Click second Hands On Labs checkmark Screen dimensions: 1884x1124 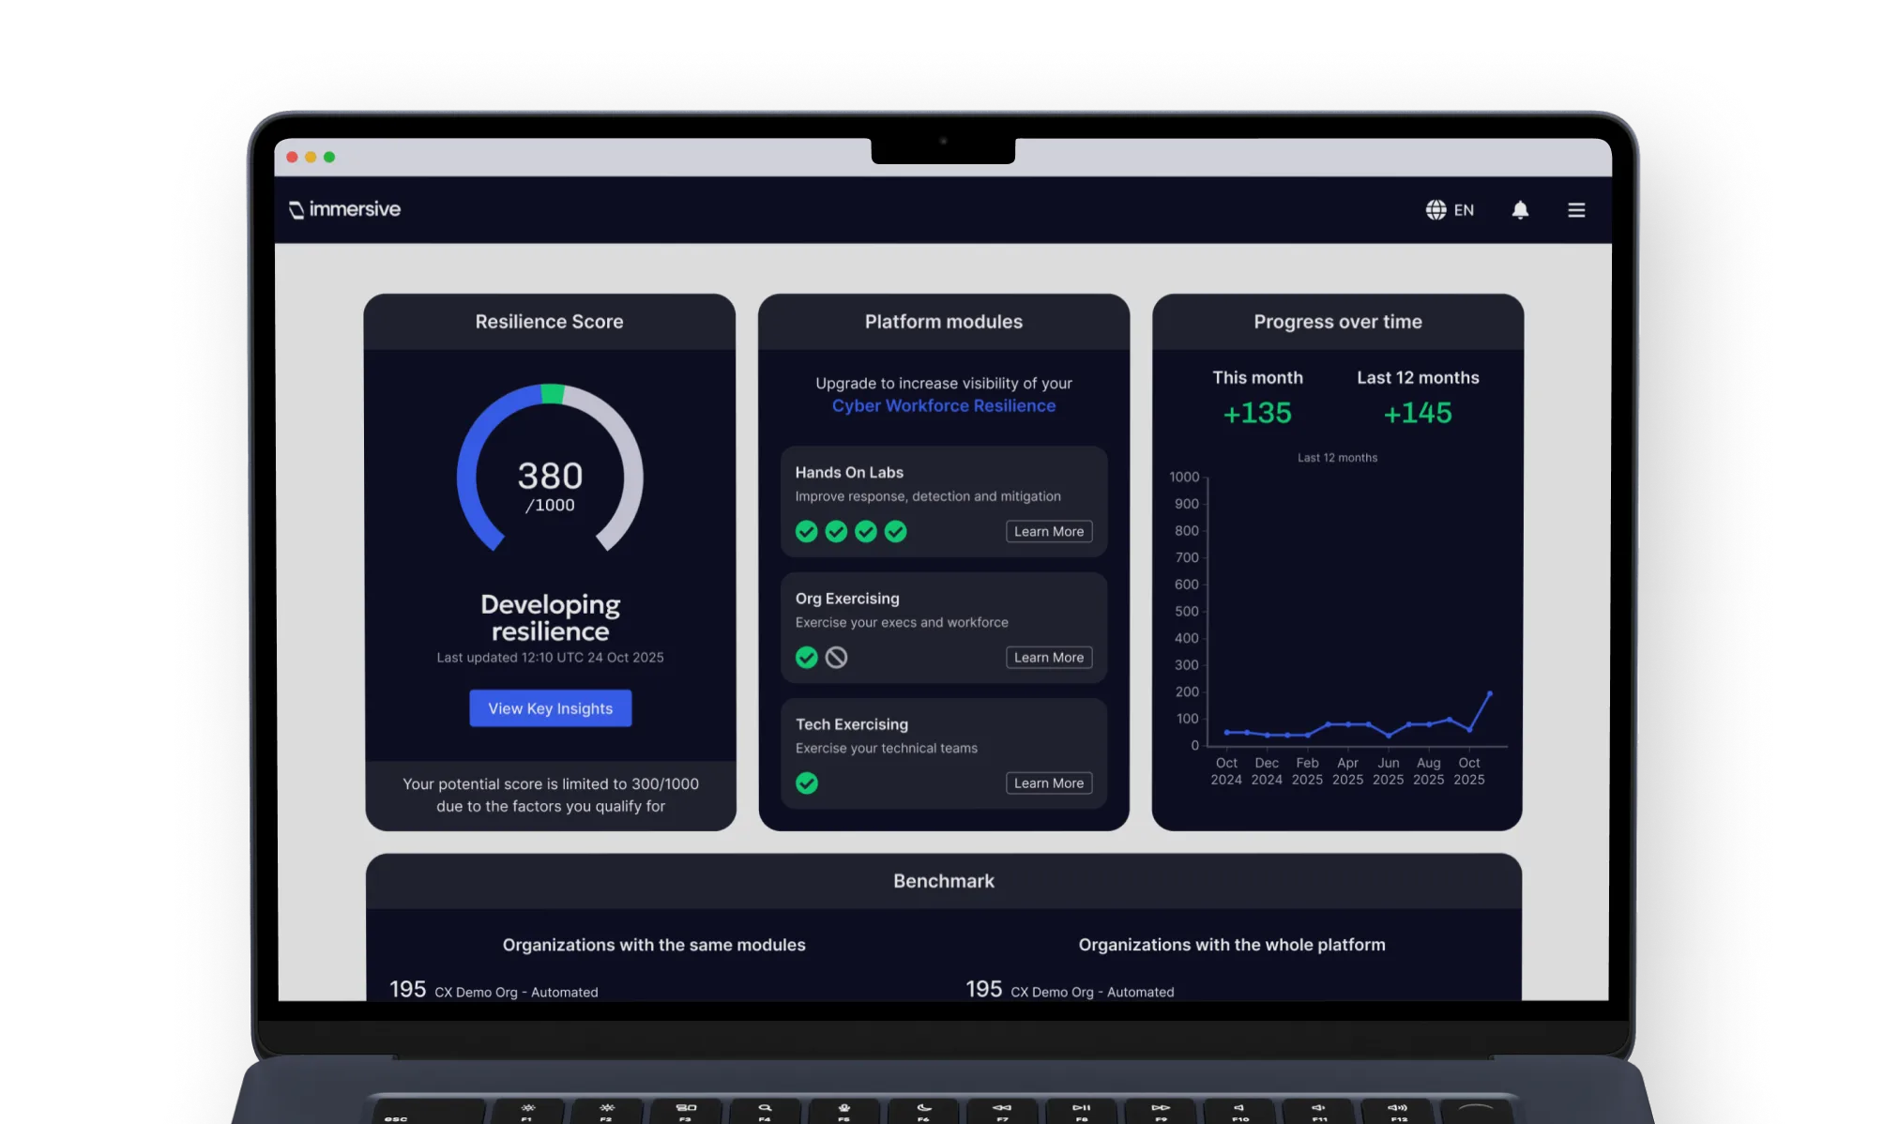836,532
